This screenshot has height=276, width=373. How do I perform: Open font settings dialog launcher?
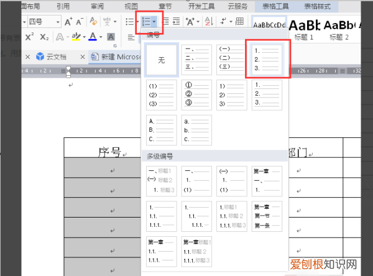coord(115,45)
